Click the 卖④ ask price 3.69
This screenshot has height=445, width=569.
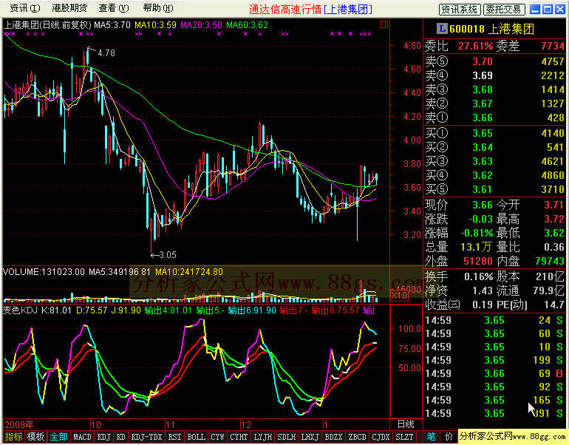point(483,75)
